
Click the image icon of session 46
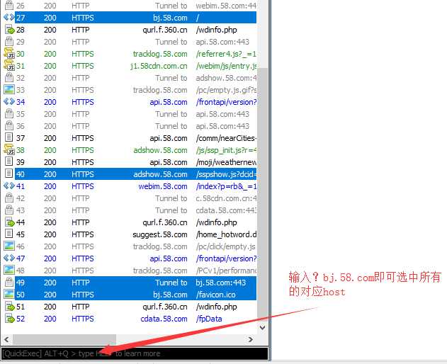point(9,246)
